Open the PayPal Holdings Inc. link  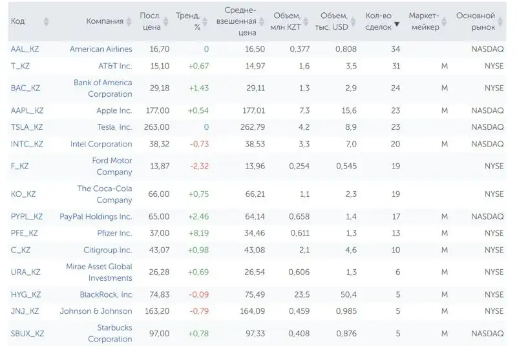click(96, 216)
